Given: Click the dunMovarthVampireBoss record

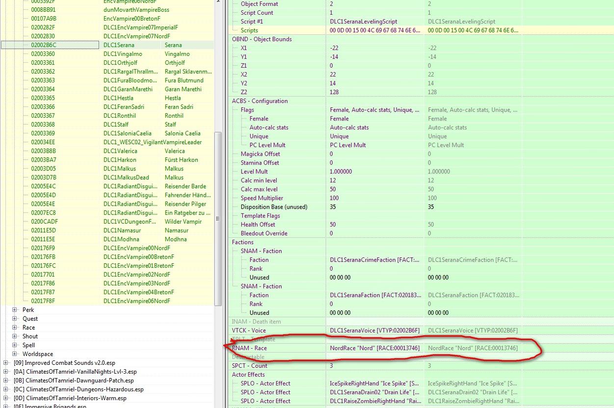Looking at the screenshot, I should [x=136, y=10].
